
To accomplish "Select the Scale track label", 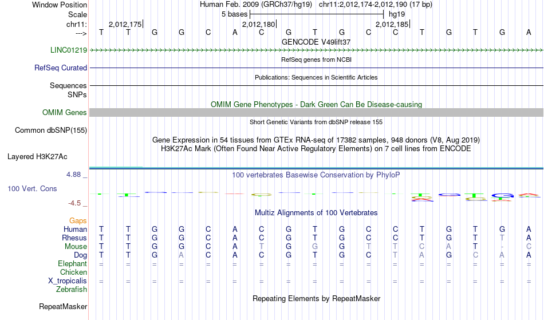I will (77, 14).
